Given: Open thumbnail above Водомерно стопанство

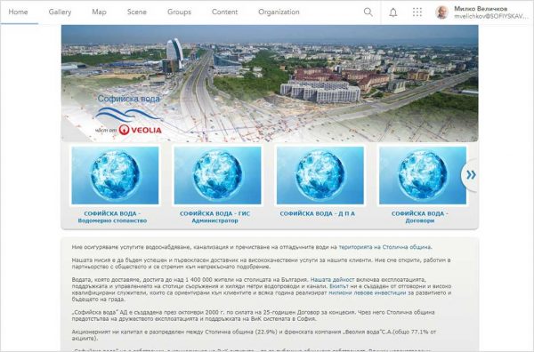Looking at the screenshot, I should point(115,175).
